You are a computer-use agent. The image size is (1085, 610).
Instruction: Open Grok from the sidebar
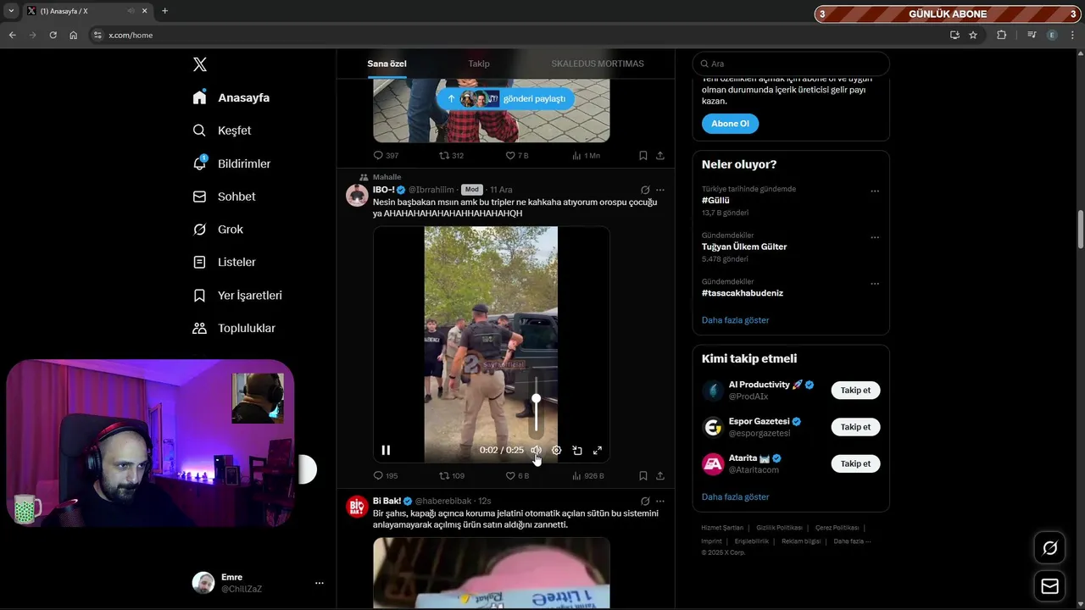(x=218, y=230)
